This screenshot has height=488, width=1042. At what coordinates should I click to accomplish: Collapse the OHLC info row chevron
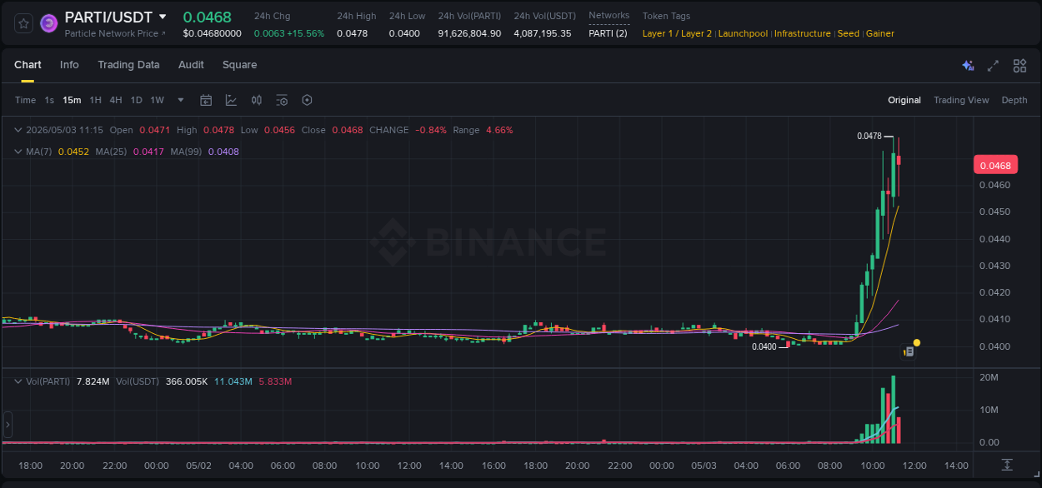(18, 130)
